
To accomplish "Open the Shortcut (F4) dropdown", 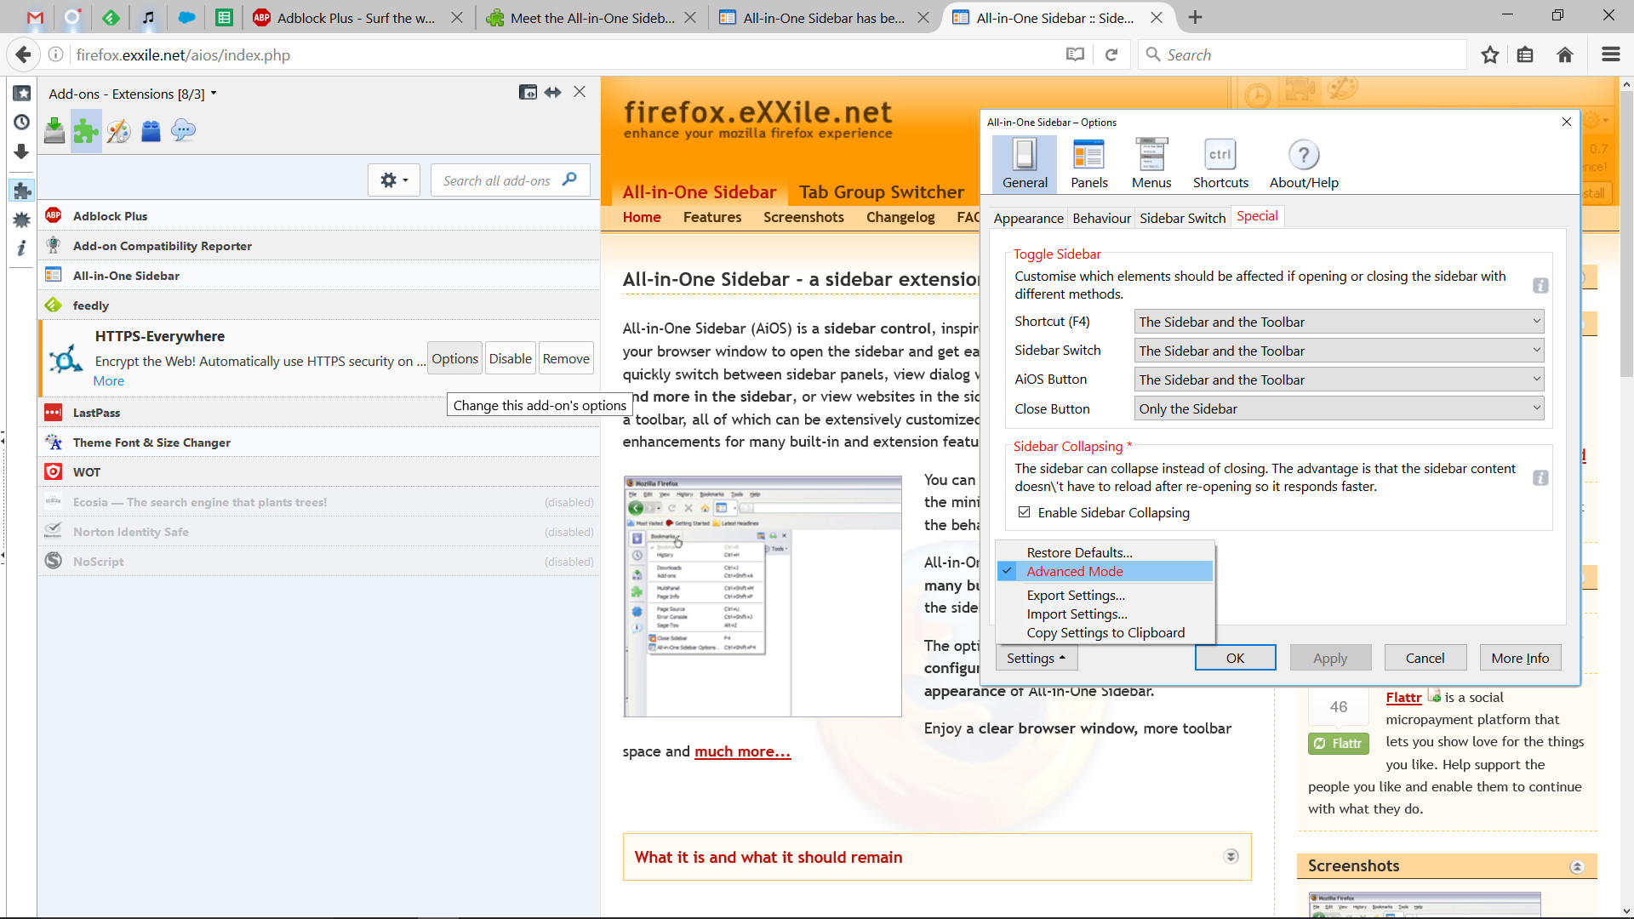I will (x=1340, y=322).
